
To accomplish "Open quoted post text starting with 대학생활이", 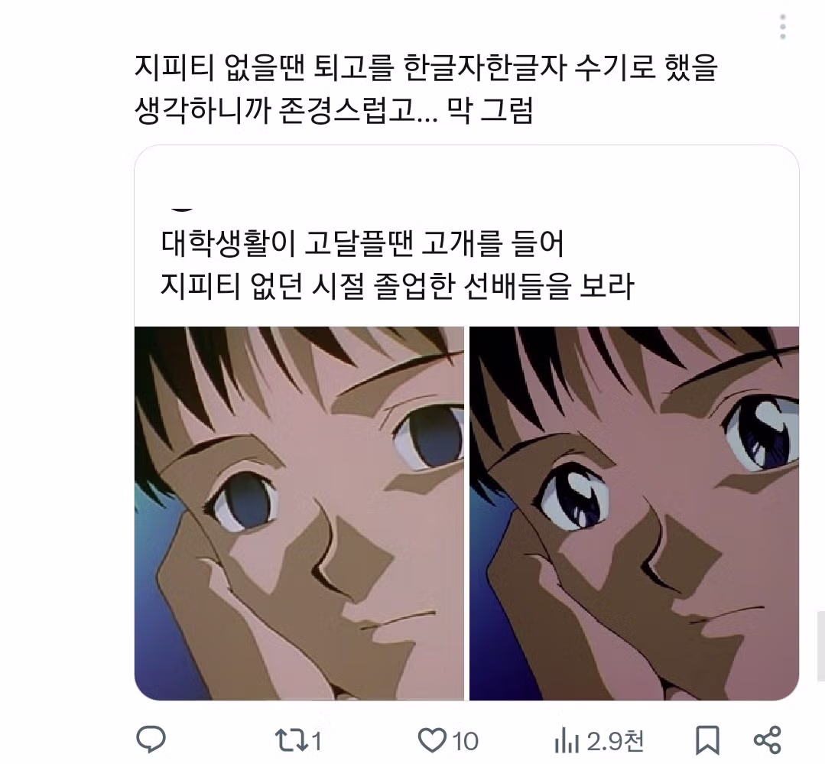I will [363, 244].
